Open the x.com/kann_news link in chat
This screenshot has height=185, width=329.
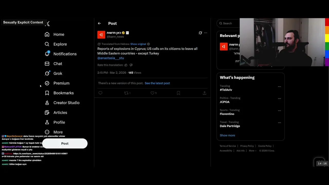40,154
